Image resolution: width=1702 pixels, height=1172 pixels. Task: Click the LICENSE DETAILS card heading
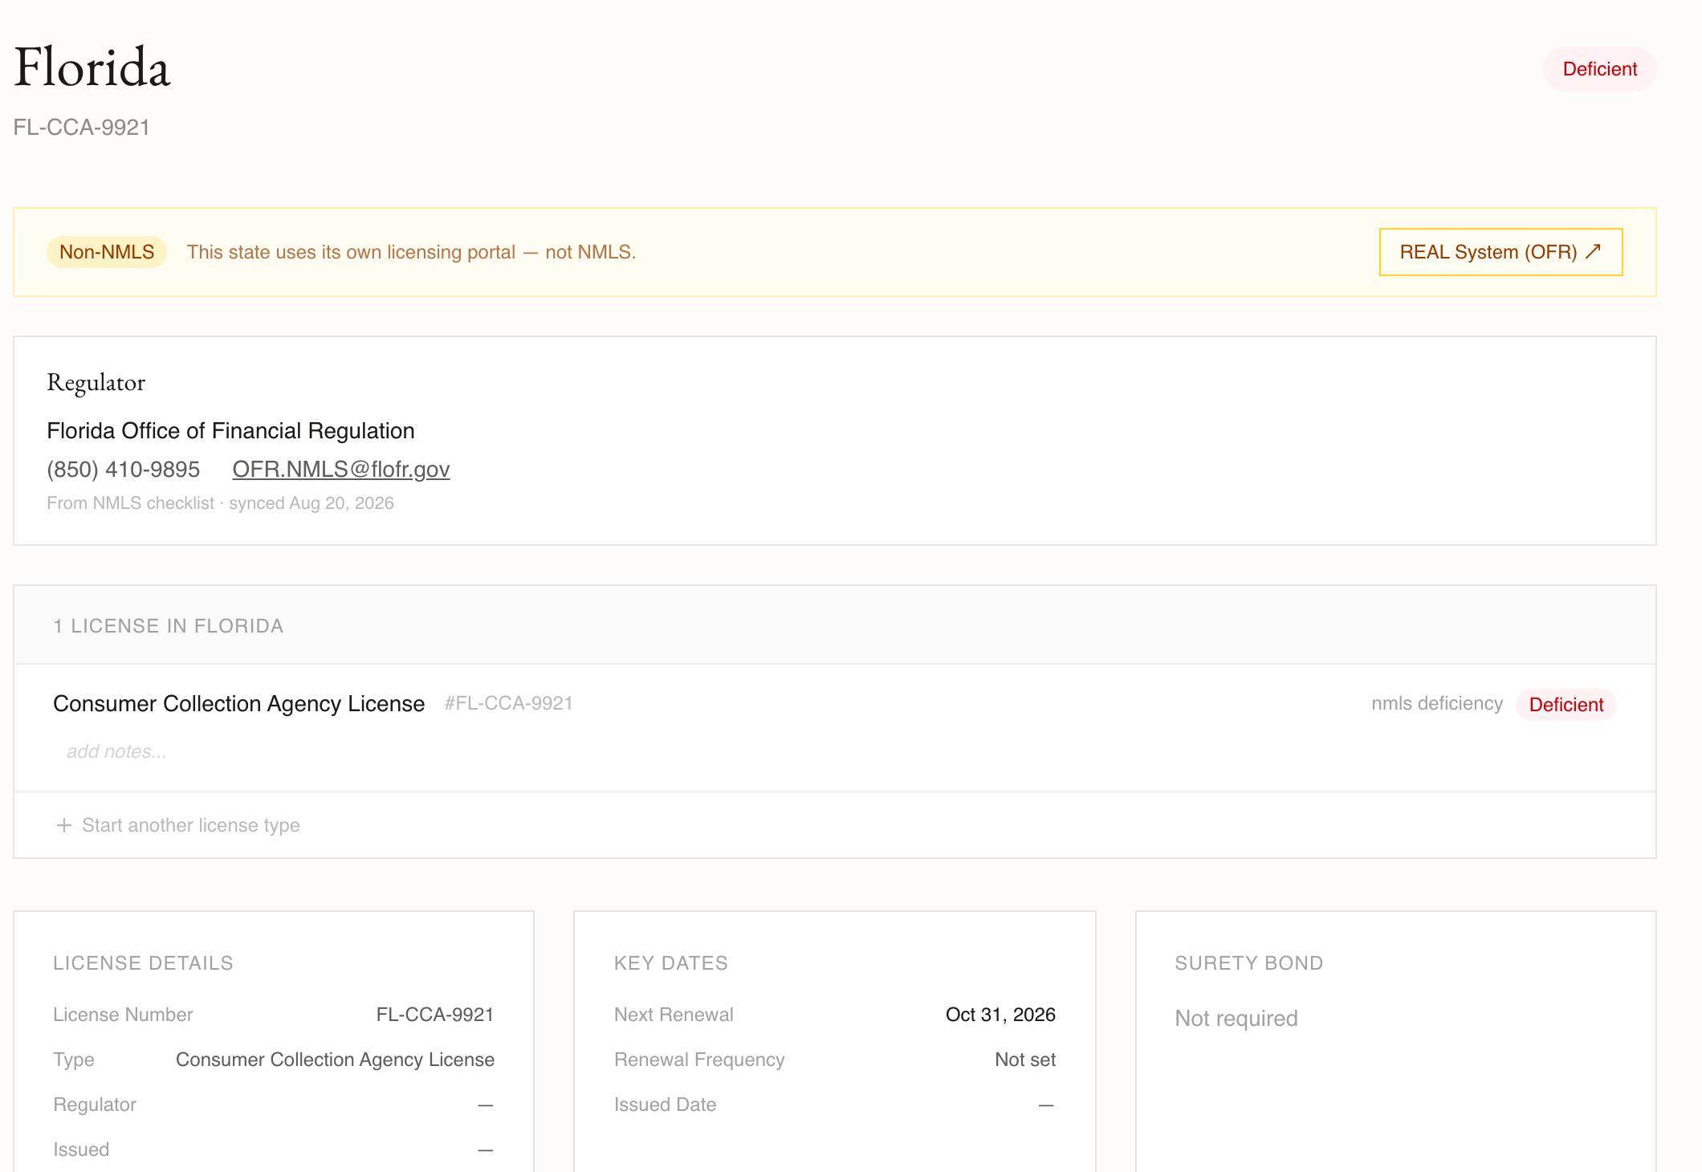point(143,963)
